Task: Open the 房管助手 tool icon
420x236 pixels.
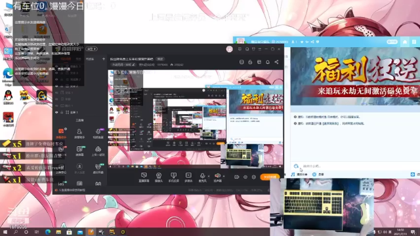Action: (79, 133)
